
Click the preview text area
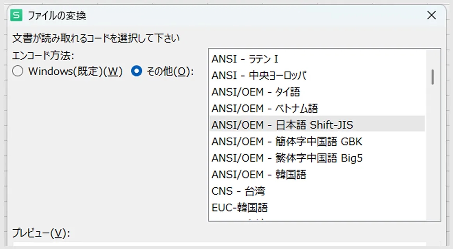point(219,245)
